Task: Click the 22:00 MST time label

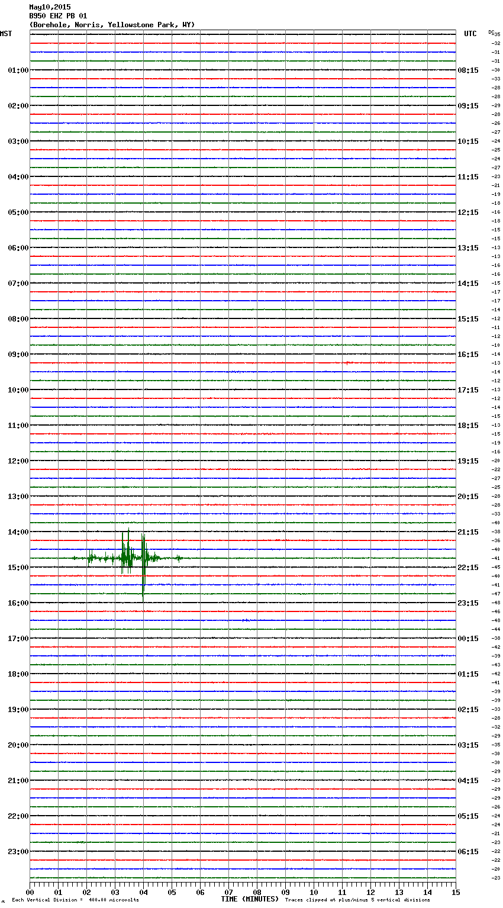Action: point(18,816)
